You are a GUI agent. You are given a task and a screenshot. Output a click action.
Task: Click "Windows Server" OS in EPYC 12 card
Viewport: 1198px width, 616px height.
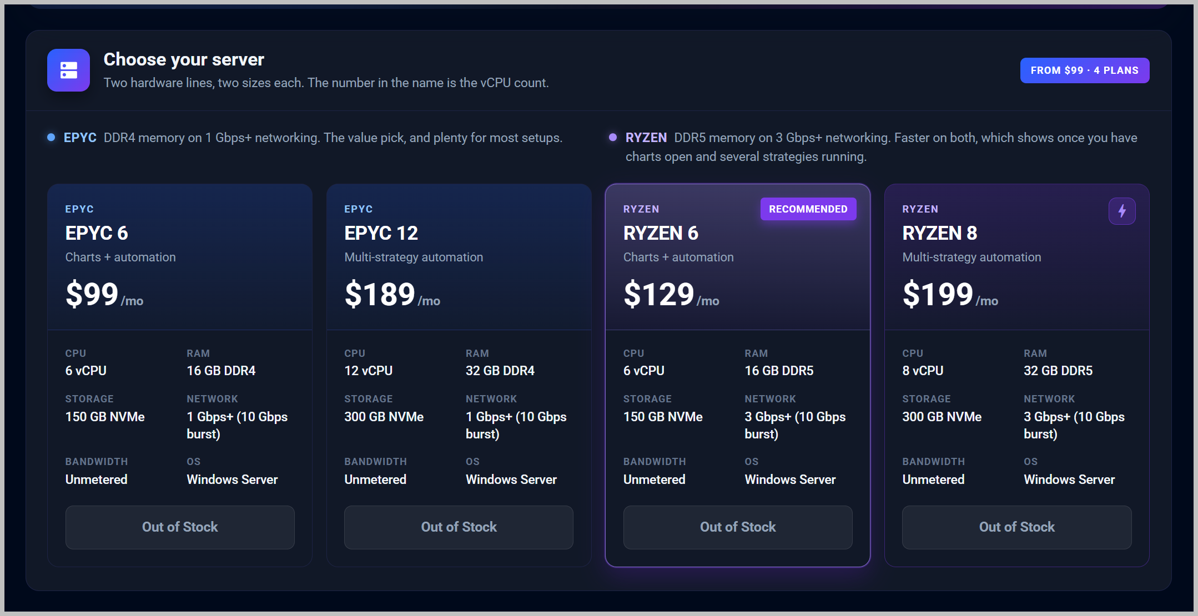511,479
